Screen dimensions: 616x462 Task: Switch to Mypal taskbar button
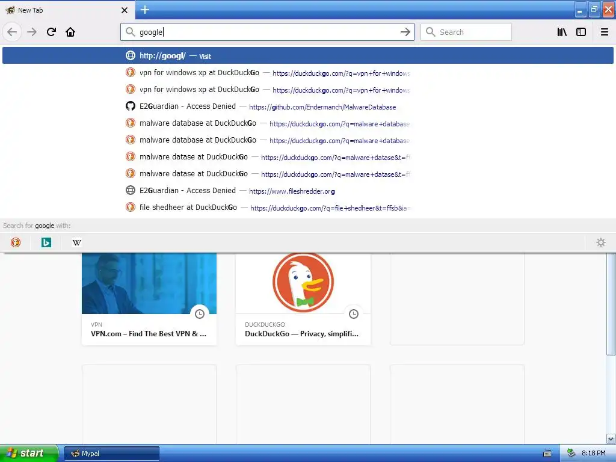tap(111, 454)
